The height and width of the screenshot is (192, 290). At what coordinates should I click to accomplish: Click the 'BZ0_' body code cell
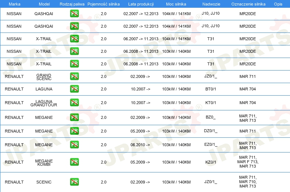pyautogui.click(x=211, y=117)
